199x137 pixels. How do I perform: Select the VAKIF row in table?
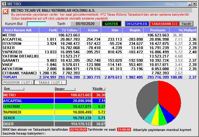coord(99,64)
